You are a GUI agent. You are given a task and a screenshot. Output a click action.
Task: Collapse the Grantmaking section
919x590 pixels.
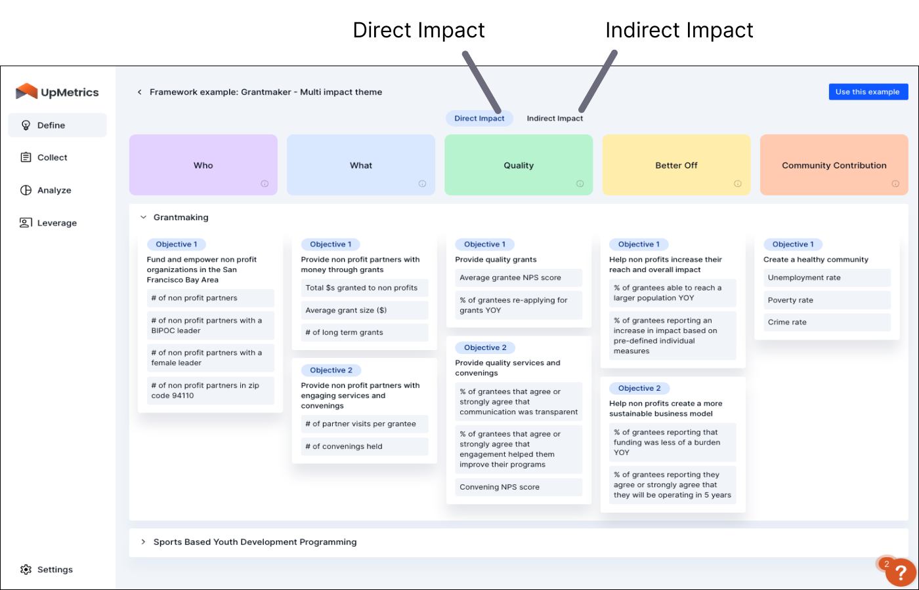(x=143, y=217)
